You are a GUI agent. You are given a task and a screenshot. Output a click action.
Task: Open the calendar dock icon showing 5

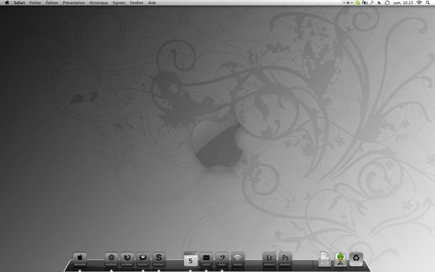(190, 259)
